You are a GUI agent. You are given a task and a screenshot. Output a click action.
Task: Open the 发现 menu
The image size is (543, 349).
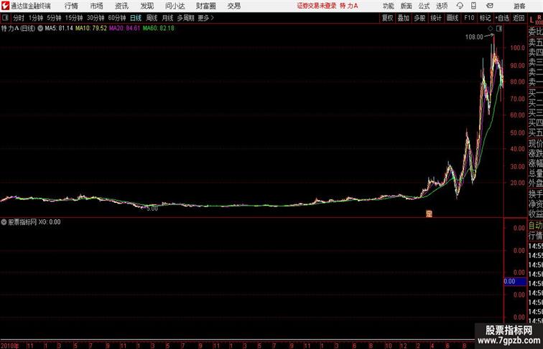coord(147,6)
